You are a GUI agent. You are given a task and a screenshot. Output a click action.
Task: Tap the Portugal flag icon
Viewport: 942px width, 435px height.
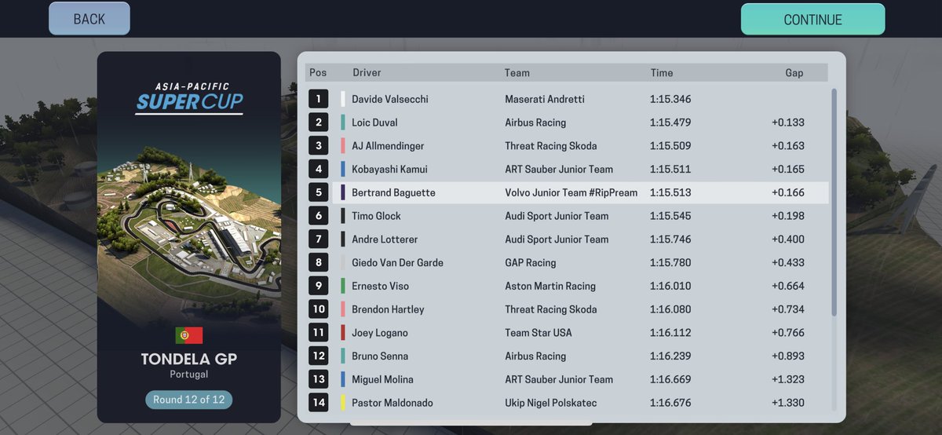pyautogui.click(x=189, y=335)
